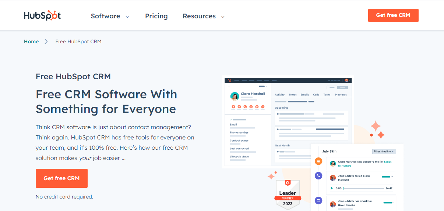
Task: Click the Last contacted property label
Action: click(239, 149)
